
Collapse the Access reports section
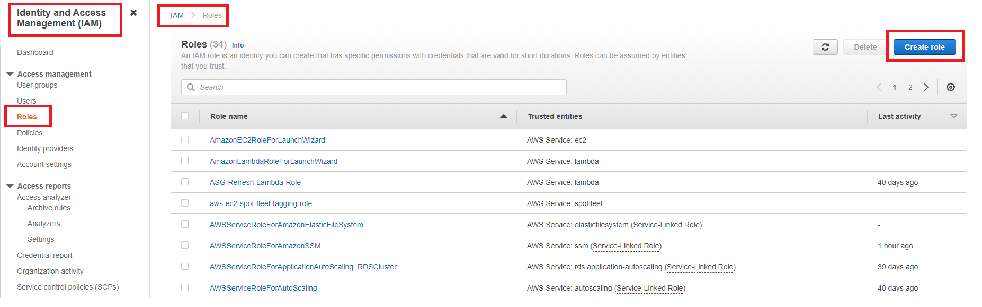pos(10,186)
